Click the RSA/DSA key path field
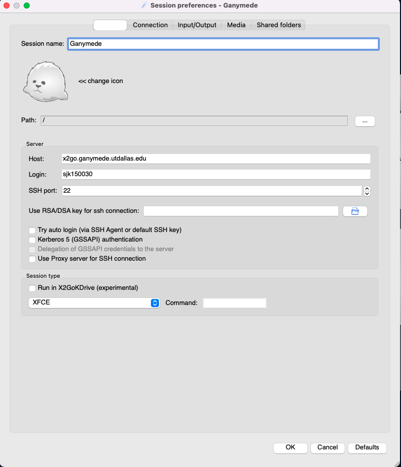Image resolution: width=401 pixels, height=467 pixels. [x=241, y=211]
